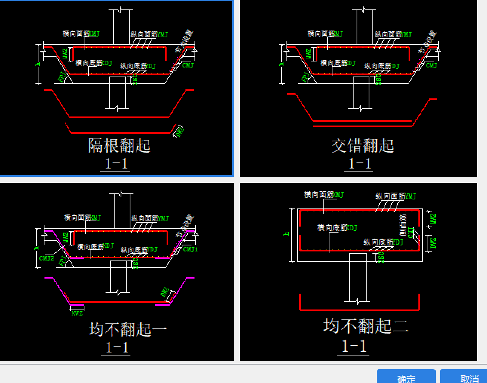
Task: Click the 纵向面筋YMJ label in 均不翻起二 diagram
Action: coord(396,196)
